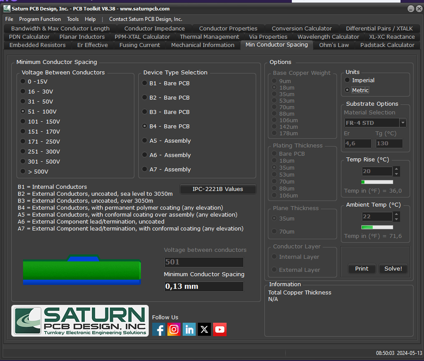Switch to Ohm's Law tab
The height and width of the screenshot is (361, 424).
pyautogui.click(x=334, y=45)
